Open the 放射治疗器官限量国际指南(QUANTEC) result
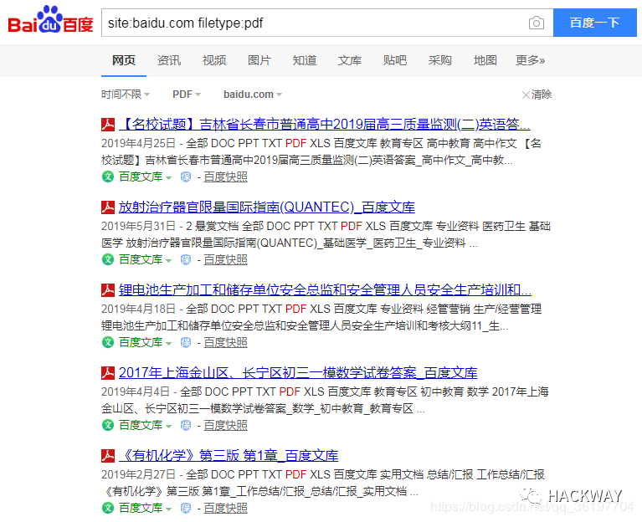642x522 pixels. click(266, 207)
